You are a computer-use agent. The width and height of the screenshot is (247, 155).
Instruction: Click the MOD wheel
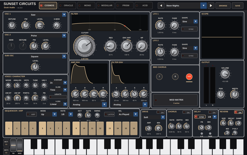point(20,145)
